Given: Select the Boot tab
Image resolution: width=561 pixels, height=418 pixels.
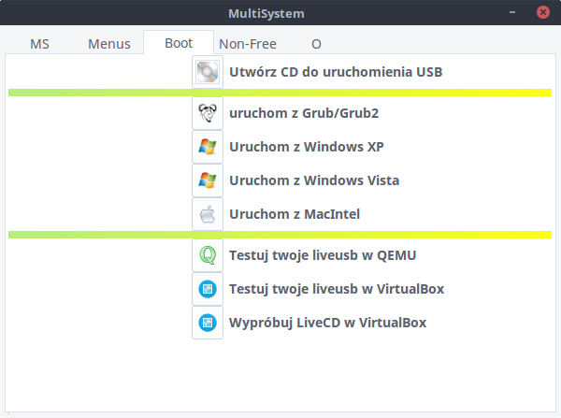Looking at the screenshot, I should 179,43.
